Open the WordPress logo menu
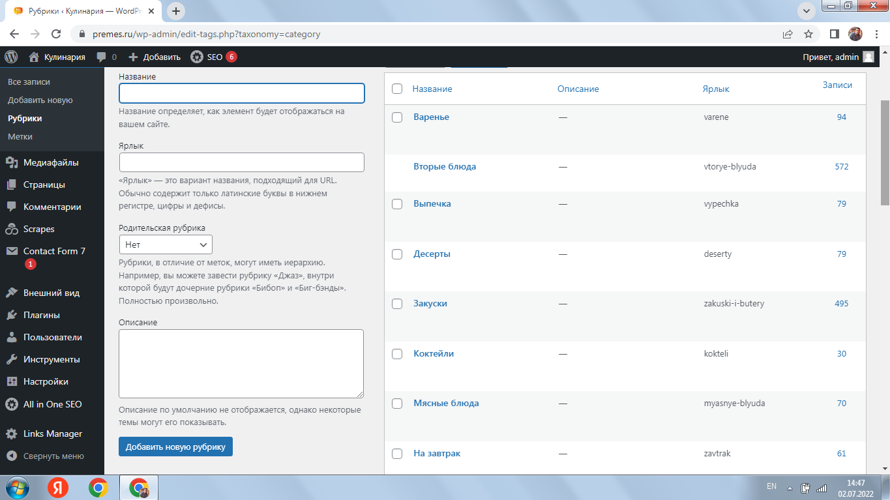The height and width of the screenshot is (500, 890). point(11,57)
